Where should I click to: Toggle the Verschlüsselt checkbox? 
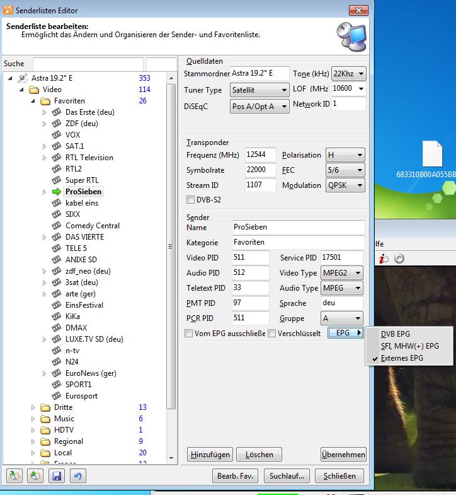point(272,334)
